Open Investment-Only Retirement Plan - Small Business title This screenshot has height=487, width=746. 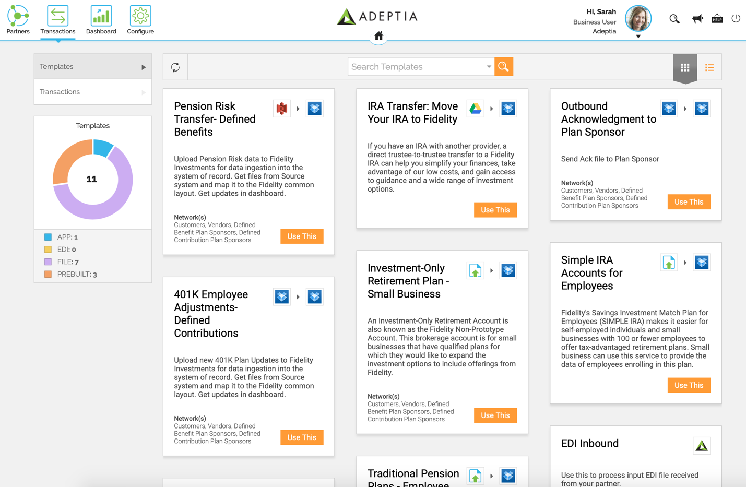(x=408, y=281)
